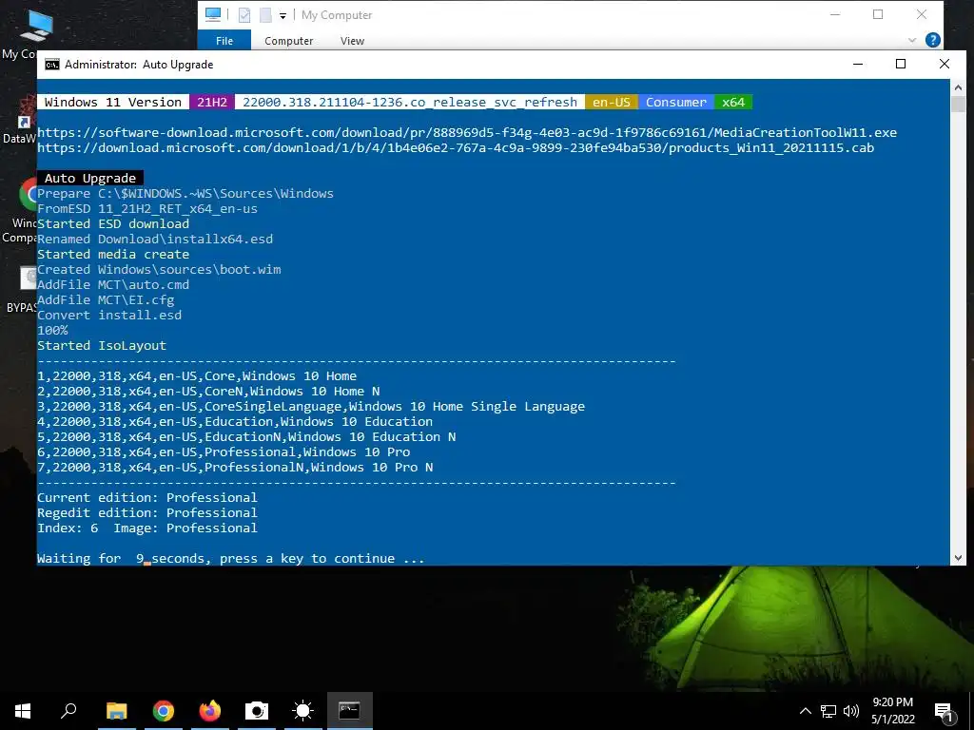
Task: Open the camera app in taskbar
Action: (x=257, y=711)
